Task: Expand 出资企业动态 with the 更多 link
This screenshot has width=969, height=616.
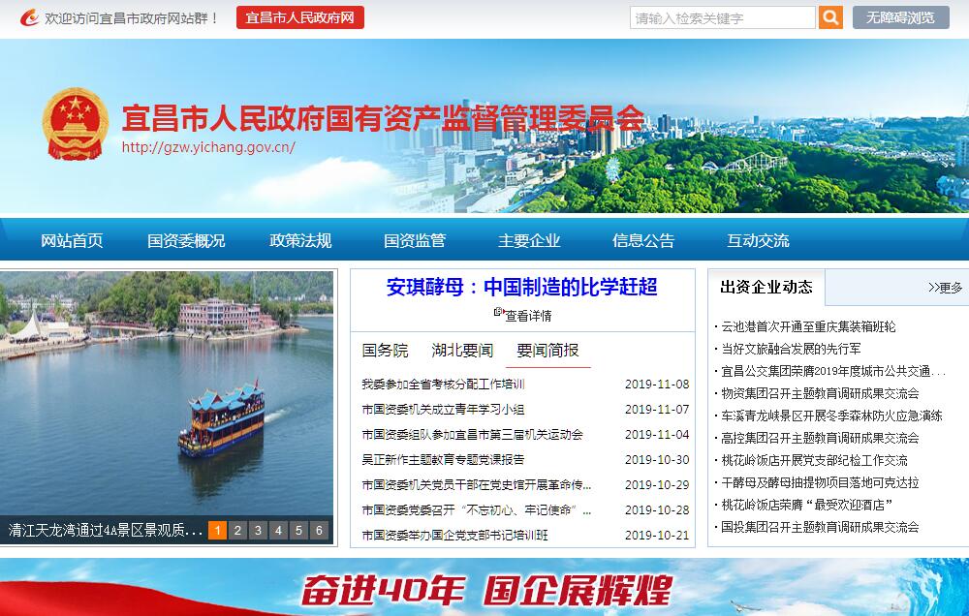Action: pos(945,288)
